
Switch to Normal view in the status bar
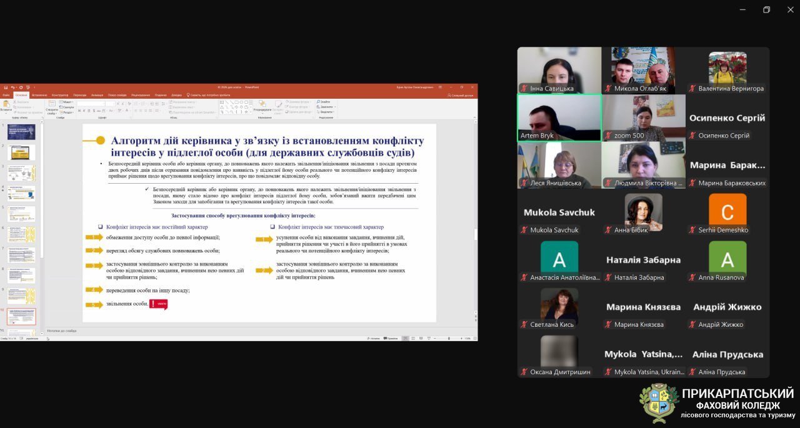[x=405, y=338]
